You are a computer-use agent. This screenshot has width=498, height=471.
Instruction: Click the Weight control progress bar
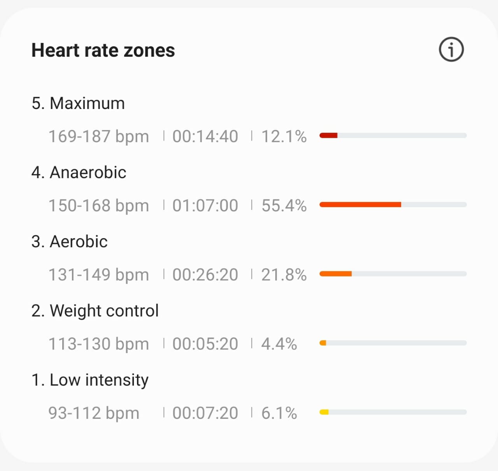click(323, 343)
